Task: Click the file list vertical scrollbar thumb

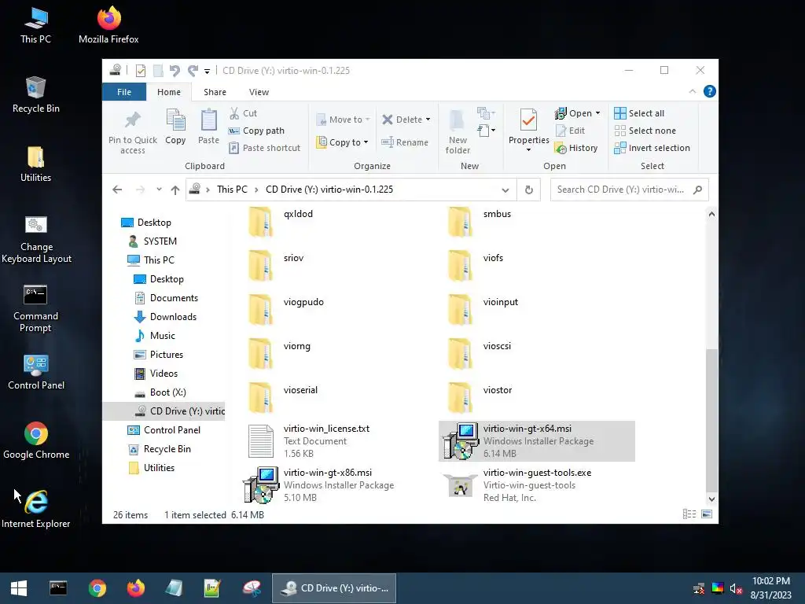Action: click(x=711, y=421)
